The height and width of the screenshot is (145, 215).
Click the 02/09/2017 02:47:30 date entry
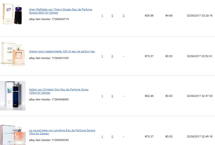point(200,96)
